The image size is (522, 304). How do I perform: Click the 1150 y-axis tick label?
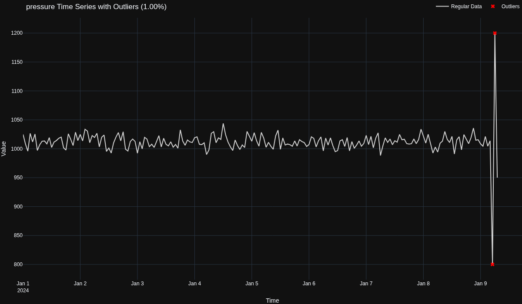17,62
